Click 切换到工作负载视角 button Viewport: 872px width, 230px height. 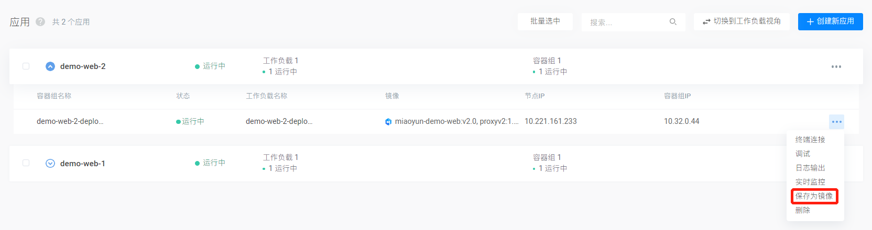click(x=742, y=21)
